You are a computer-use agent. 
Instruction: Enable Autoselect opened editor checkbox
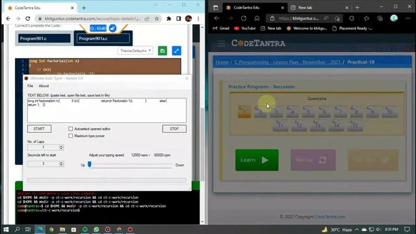71,129
